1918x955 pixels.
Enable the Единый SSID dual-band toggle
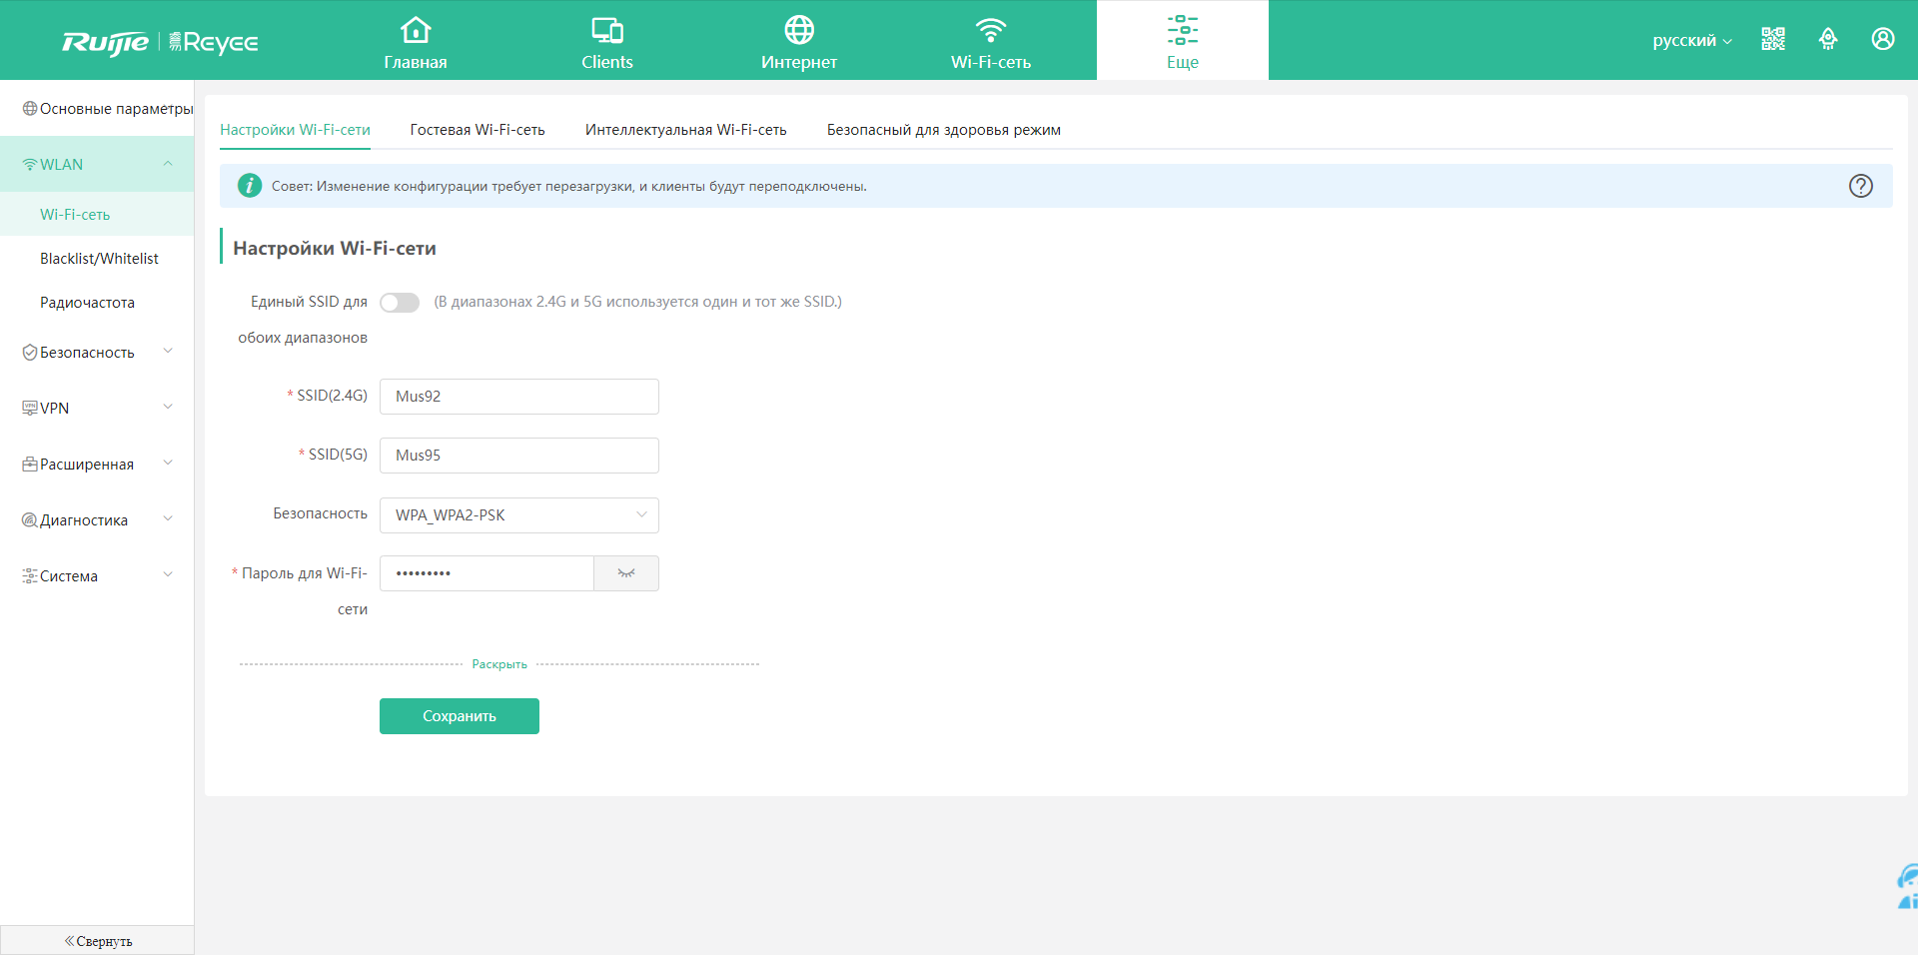pyautogui.click(x=400, y=303)
